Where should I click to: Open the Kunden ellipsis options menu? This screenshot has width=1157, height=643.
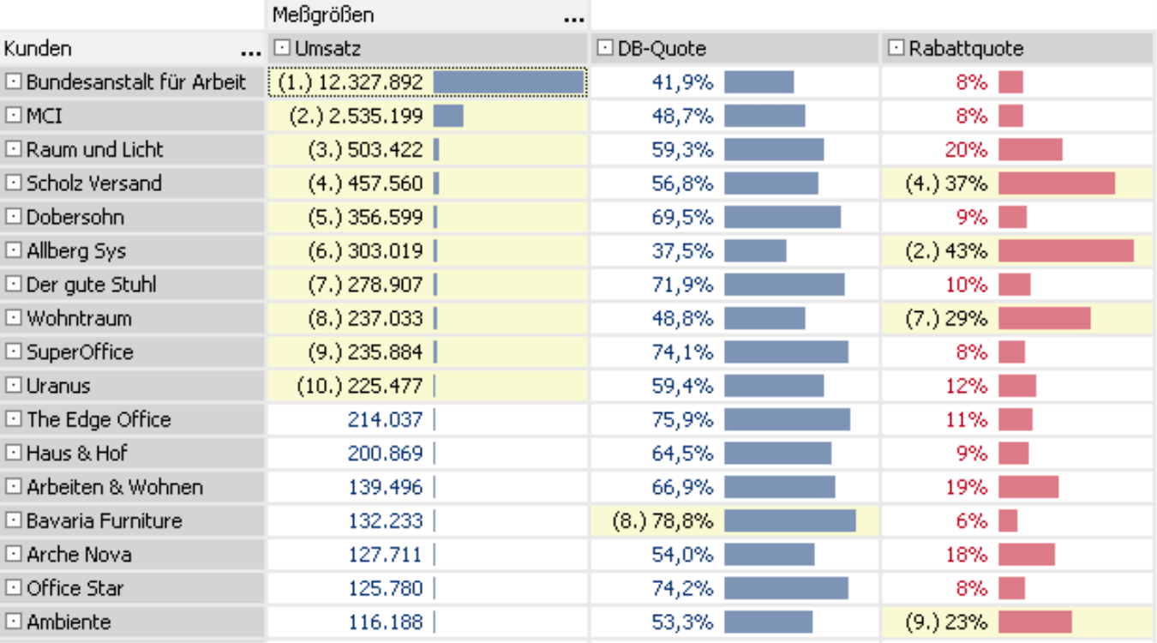(x=250, y=51)
